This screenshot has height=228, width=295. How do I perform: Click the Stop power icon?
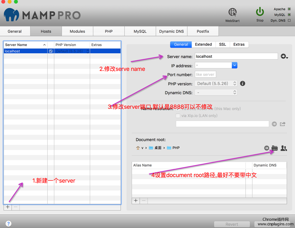[260, 12]
